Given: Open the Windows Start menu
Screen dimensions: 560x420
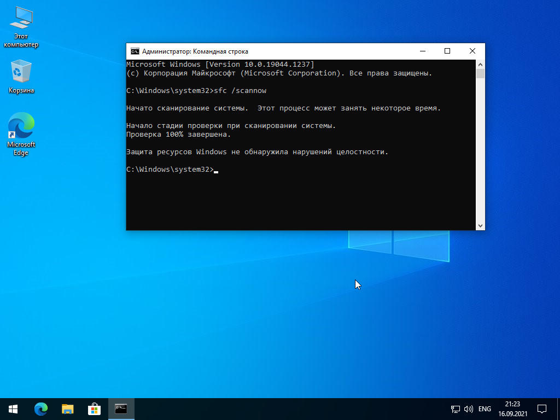Looking at the screenshot, I should (13, 409).
